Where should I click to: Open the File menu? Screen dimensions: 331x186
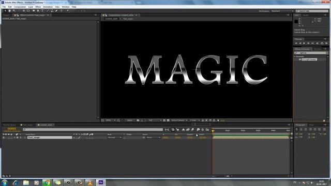(4, 7)
